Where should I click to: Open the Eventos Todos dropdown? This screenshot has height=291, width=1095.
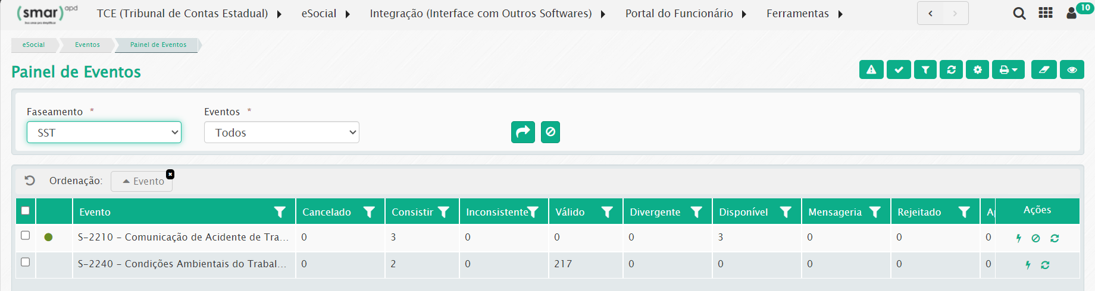[x=281, y=132]
